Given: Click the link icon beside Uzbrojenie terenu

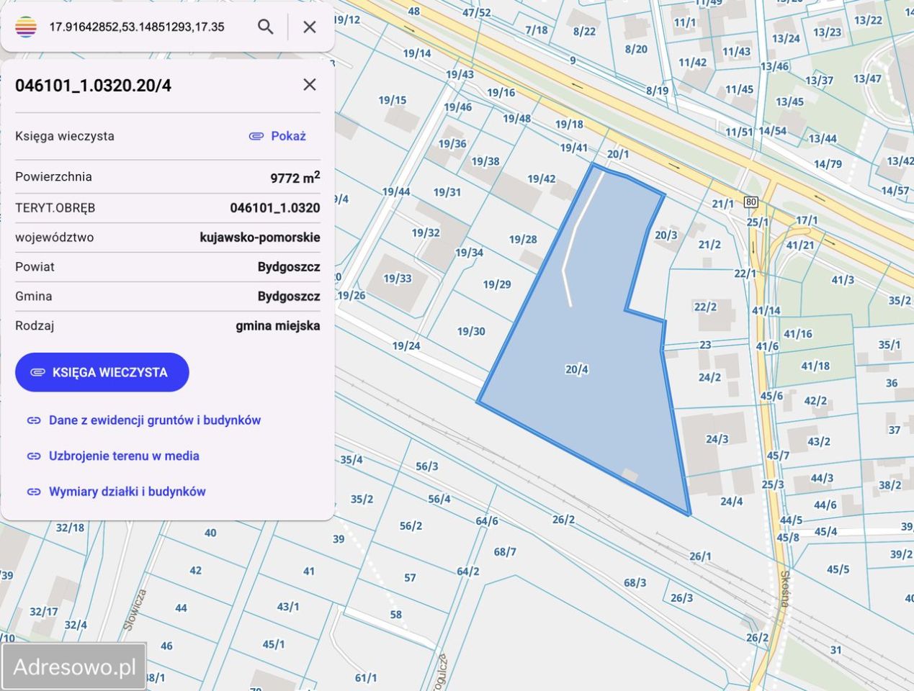Looking at the screenshot, I should [x=33, y=456].
